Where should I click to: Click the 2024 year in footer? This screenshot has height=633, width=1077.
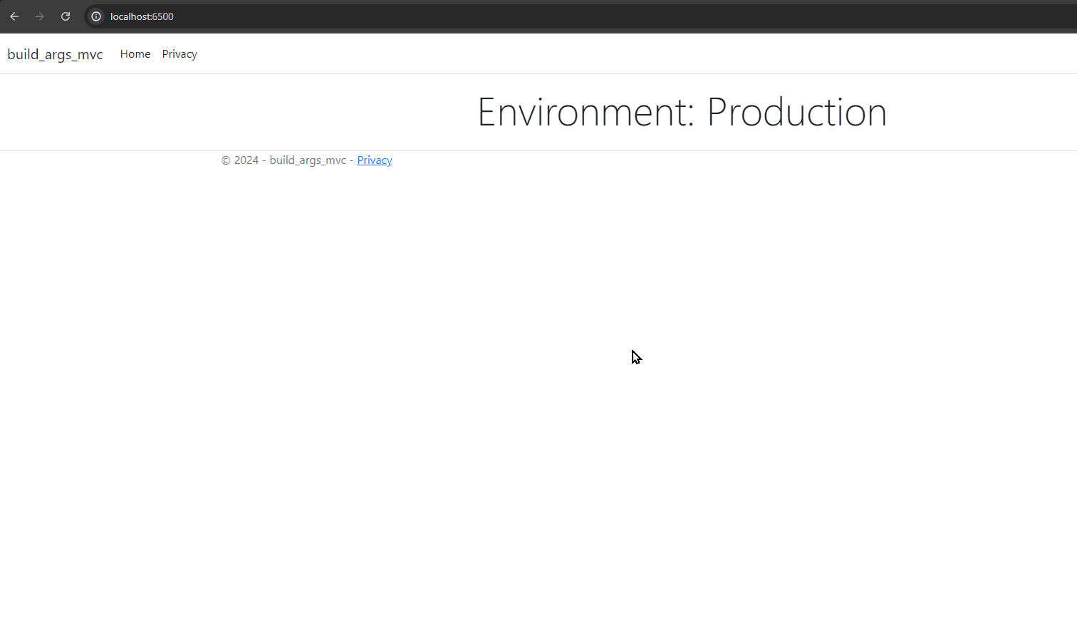246,160
